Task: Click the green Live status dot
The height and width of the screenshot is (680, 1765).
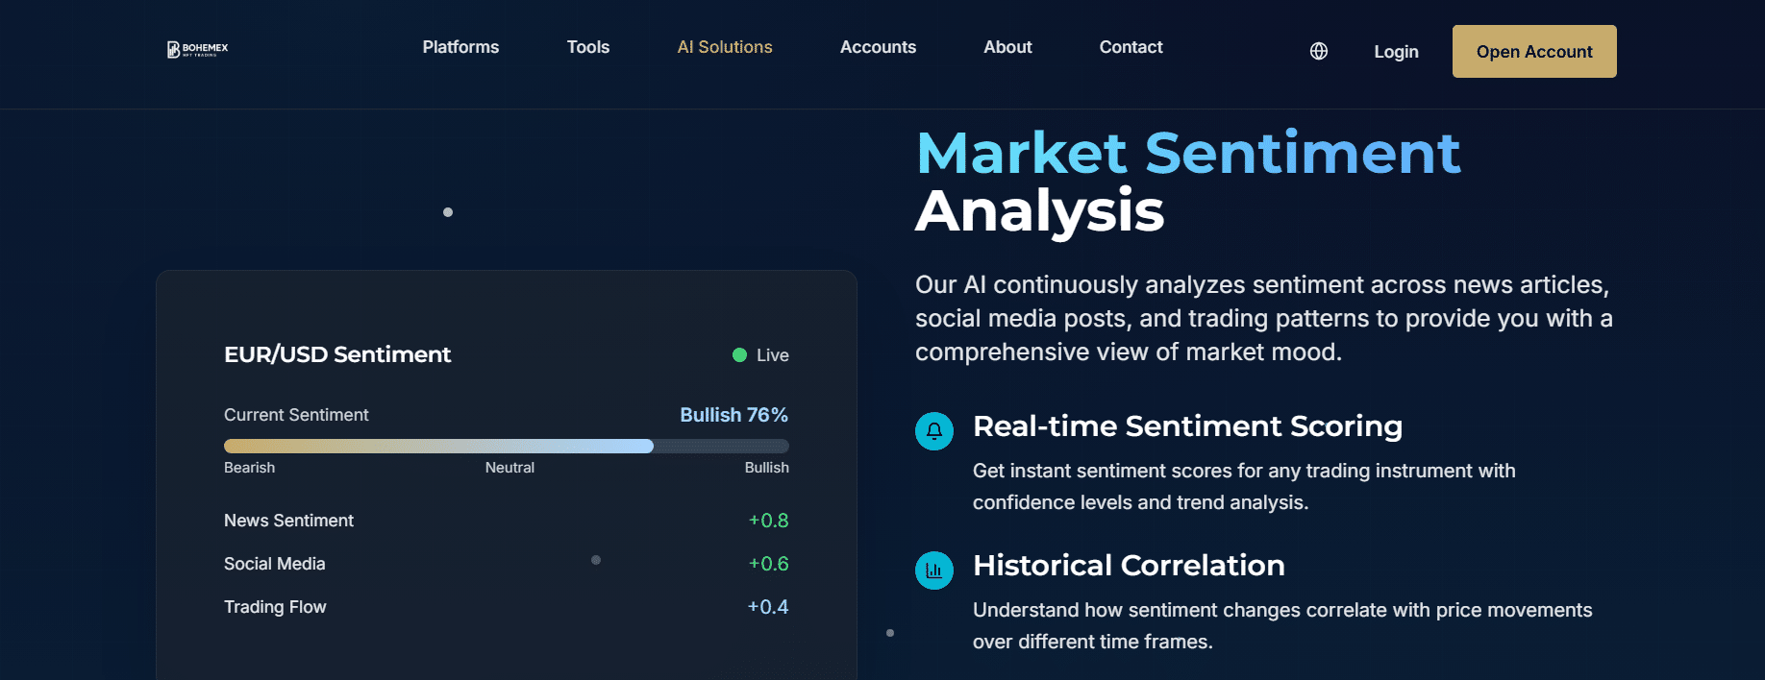Action: (x=739, y=355)
